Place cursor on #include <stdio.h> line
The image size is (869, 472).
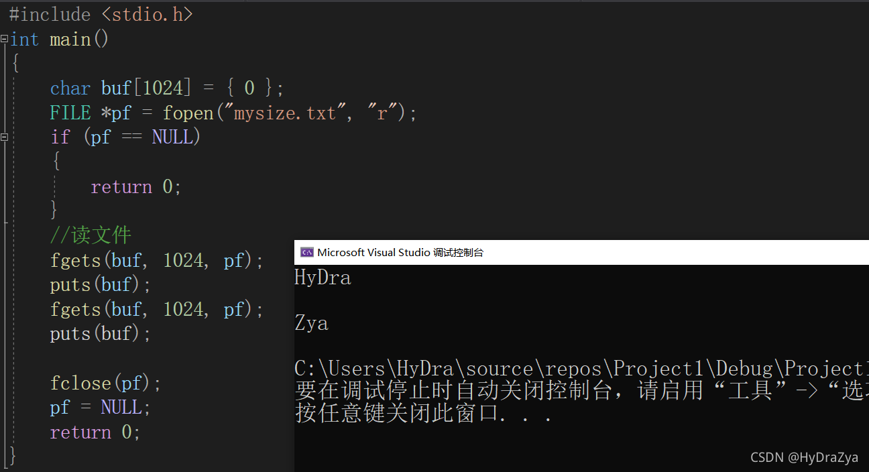[101, 14]
